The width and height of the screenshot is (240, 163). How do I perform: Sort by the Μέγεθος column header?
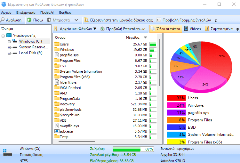coord(133,37)
